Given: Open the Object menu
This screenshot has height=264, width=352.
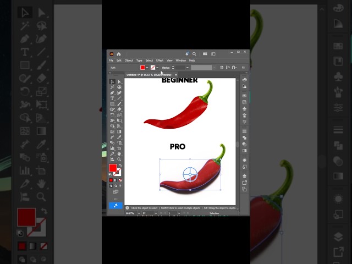Looking at the screenshot, I should pyautogui.click(x=129, y=61).
